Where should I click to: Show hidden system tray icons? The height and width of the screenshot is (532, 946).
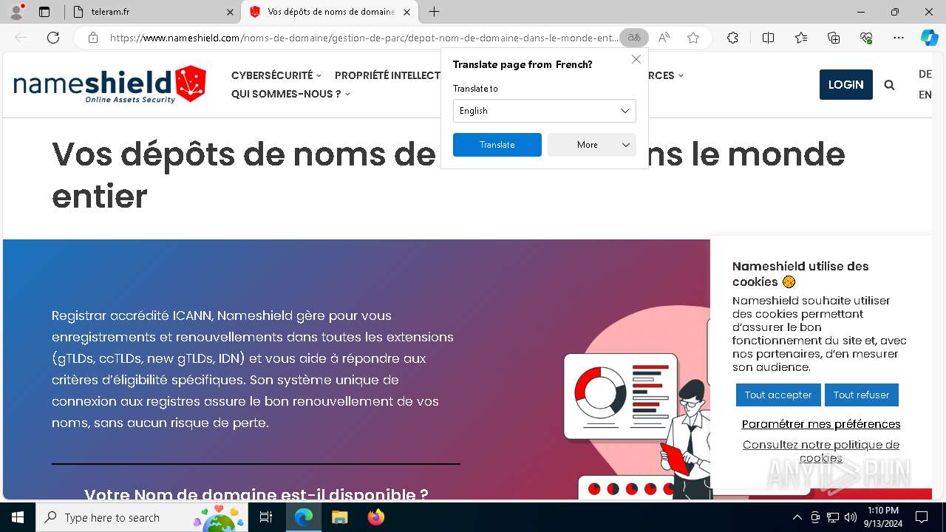tap(797, 517)
